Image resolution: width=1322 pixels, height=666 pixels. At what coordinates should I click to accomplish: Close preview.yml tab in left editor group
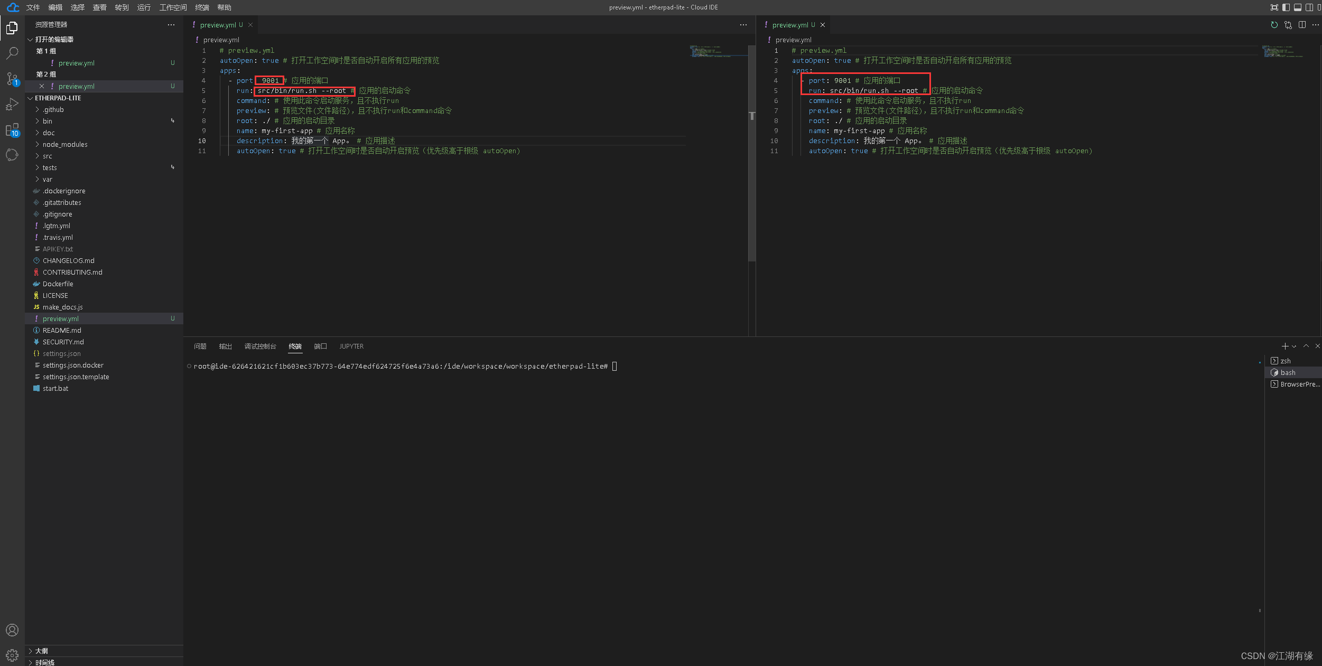(250, 25)
